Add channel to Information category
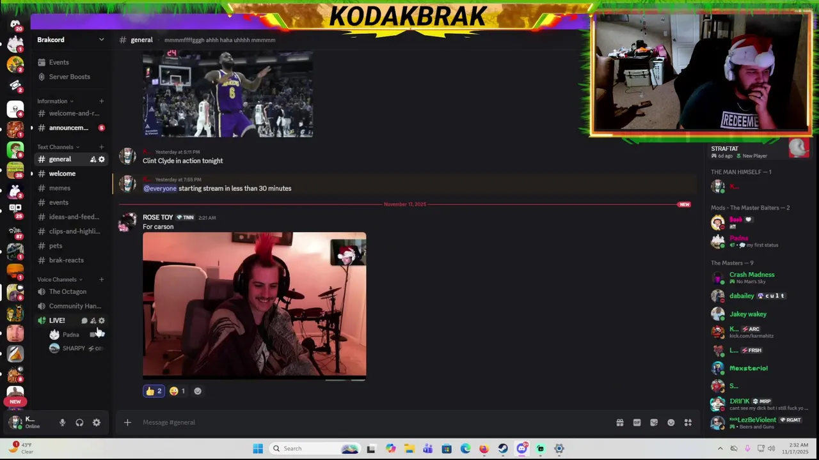 pyautogui.click(x=101, y=101)
